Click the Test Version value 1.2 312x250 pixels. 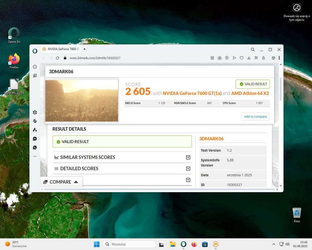coord(229,150)
